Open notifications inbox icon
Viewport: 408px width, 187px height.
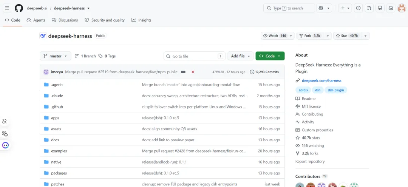point(391,8)
